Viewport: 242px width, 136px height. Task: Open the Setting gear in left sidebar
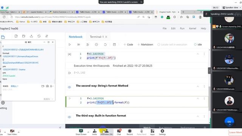(3, 103)
